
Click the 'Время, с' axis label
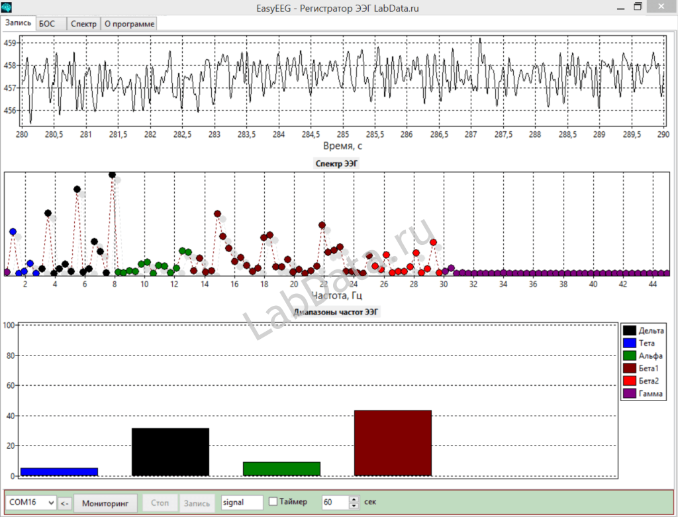(x=342, y=146)
